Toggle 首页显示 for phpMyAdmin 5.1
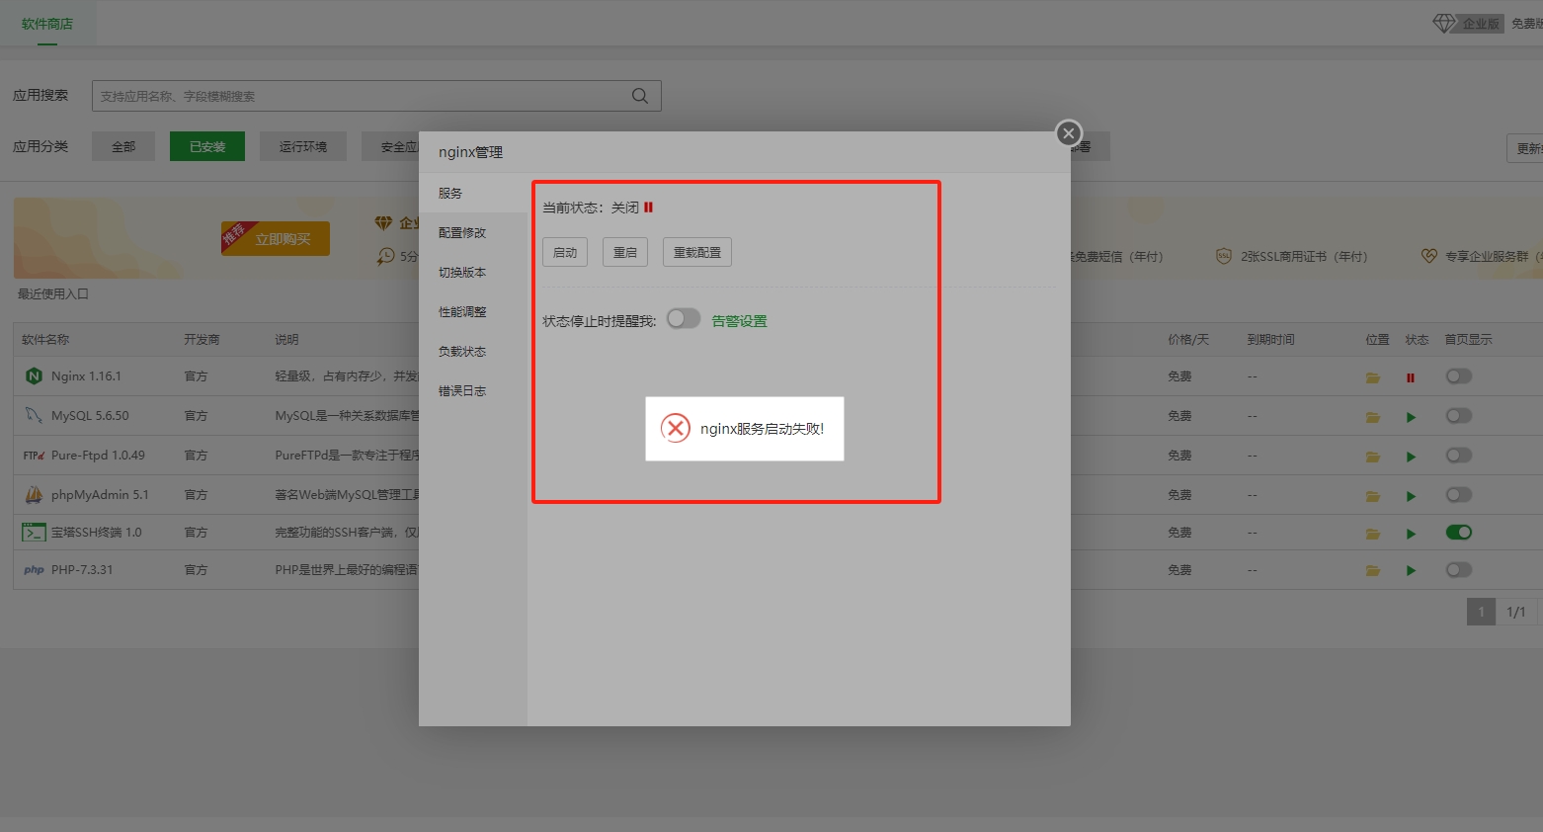The height and width of the screenshot is (832, 1543). [1459, 495]
